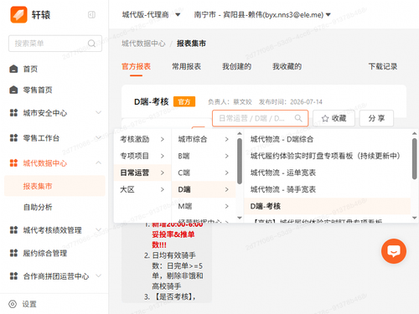Open 下载记录 link
This screenshot has height=314, width=419.
point(383,66)
